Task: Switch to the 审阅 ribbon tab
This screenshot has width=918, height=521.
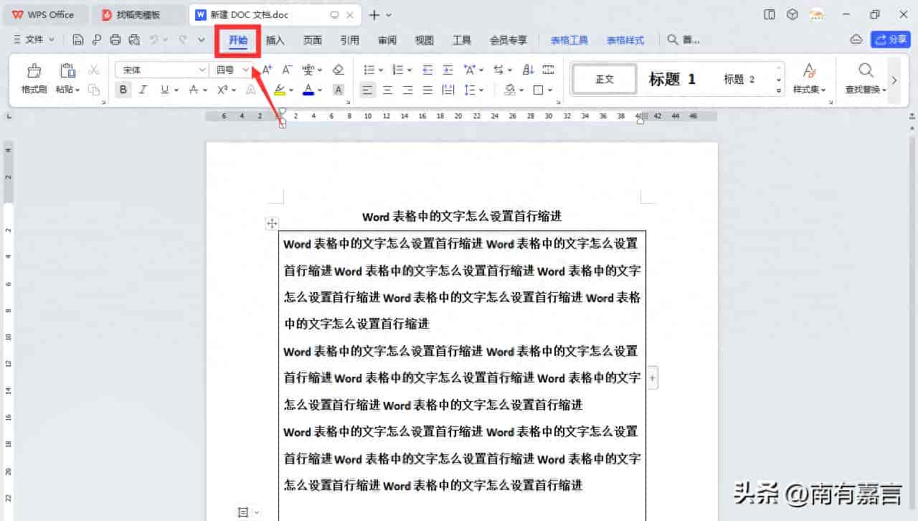Action: tap(387, 40)
